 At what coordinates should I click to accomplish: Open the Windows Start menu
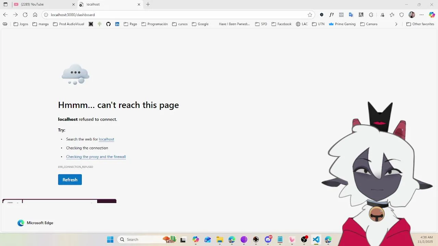pos(110,240)
